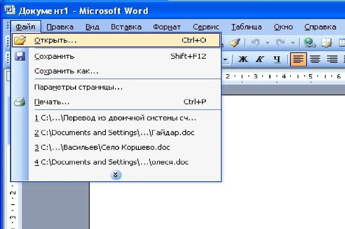The height and width of the screenshot is (229, 345).
Task: Click inside the blank document page
Action: 217,162
